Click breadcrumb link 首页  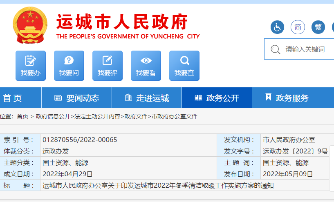(x=22, y=116)
